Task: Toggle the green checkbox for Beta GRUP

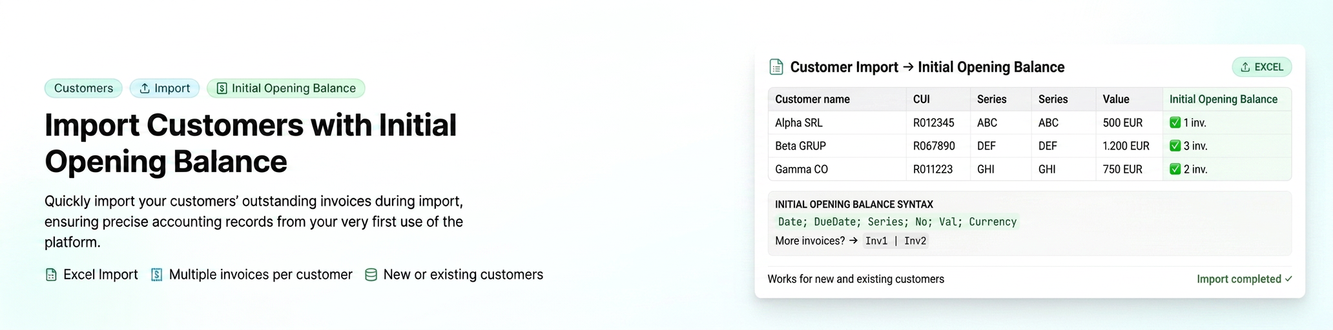Action: (x=1175, y=146)
